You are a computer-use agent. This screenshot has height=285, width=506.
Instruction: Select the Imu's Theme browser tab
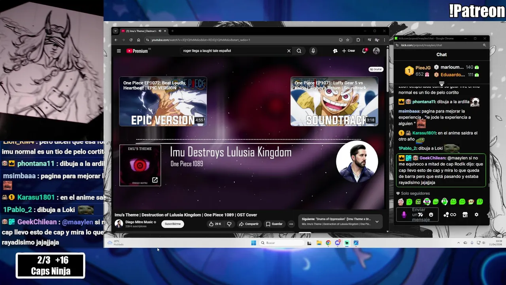[x=143, y=31]
